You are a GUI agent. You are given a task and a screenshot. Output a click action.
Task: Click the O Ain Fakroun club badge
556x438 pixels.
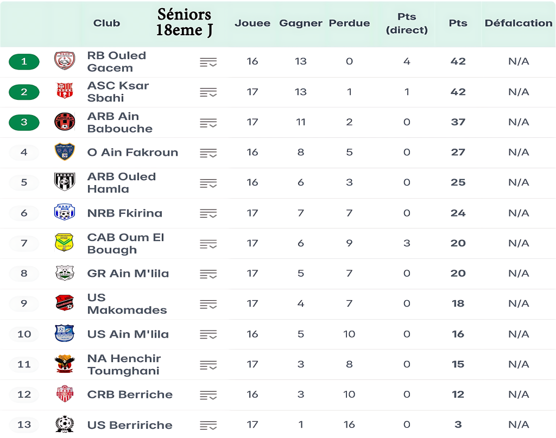(65, 152)
